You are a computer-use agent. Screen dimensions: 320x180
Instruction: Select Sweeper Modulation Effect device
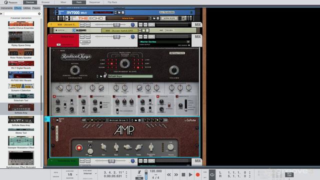[21, 142]
